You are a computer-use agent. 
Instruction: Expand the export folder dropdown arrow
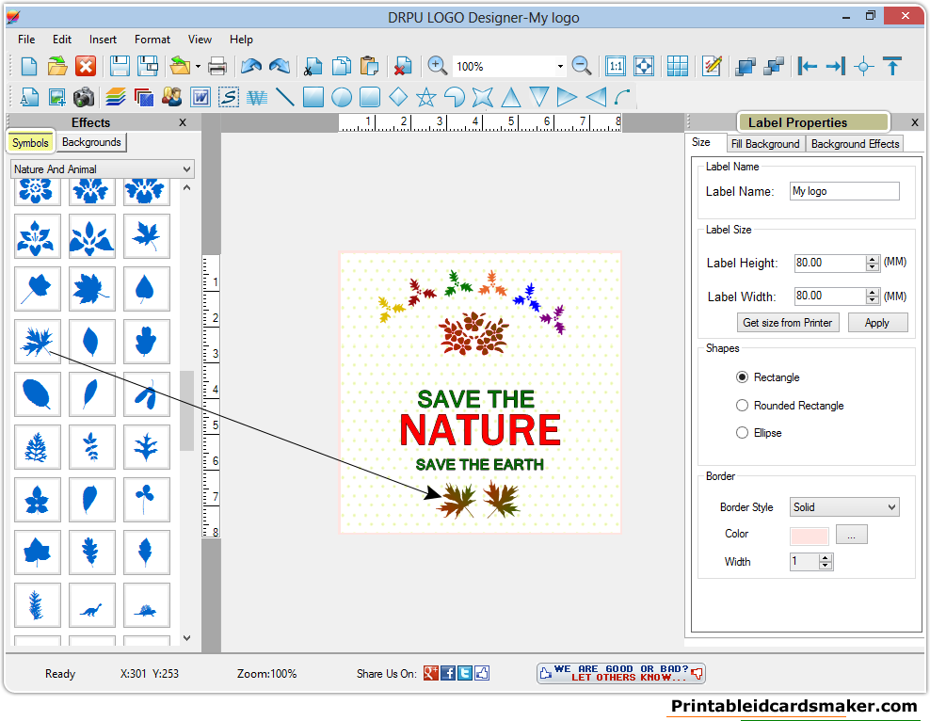click(198, 67)
